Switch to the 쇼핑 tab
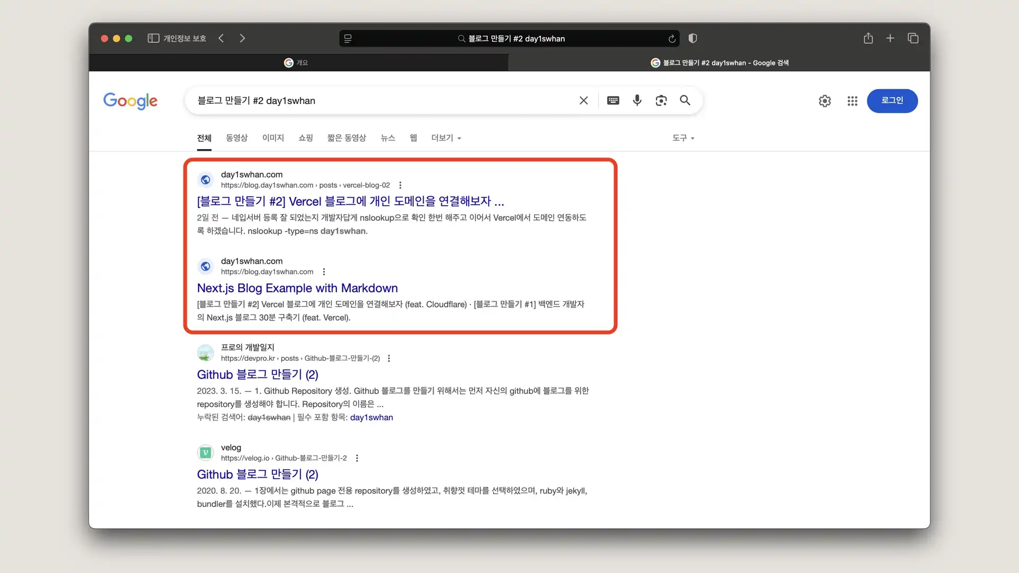The height and width of the screenshot is (573, 1019). [x=306, y=138]
